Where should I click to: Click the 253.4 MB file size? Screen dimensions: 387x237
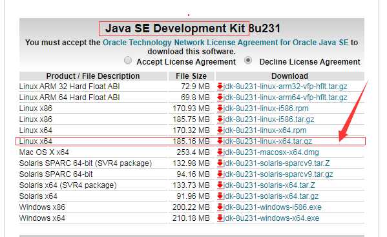pyautogui.click(x=193, y=152)
